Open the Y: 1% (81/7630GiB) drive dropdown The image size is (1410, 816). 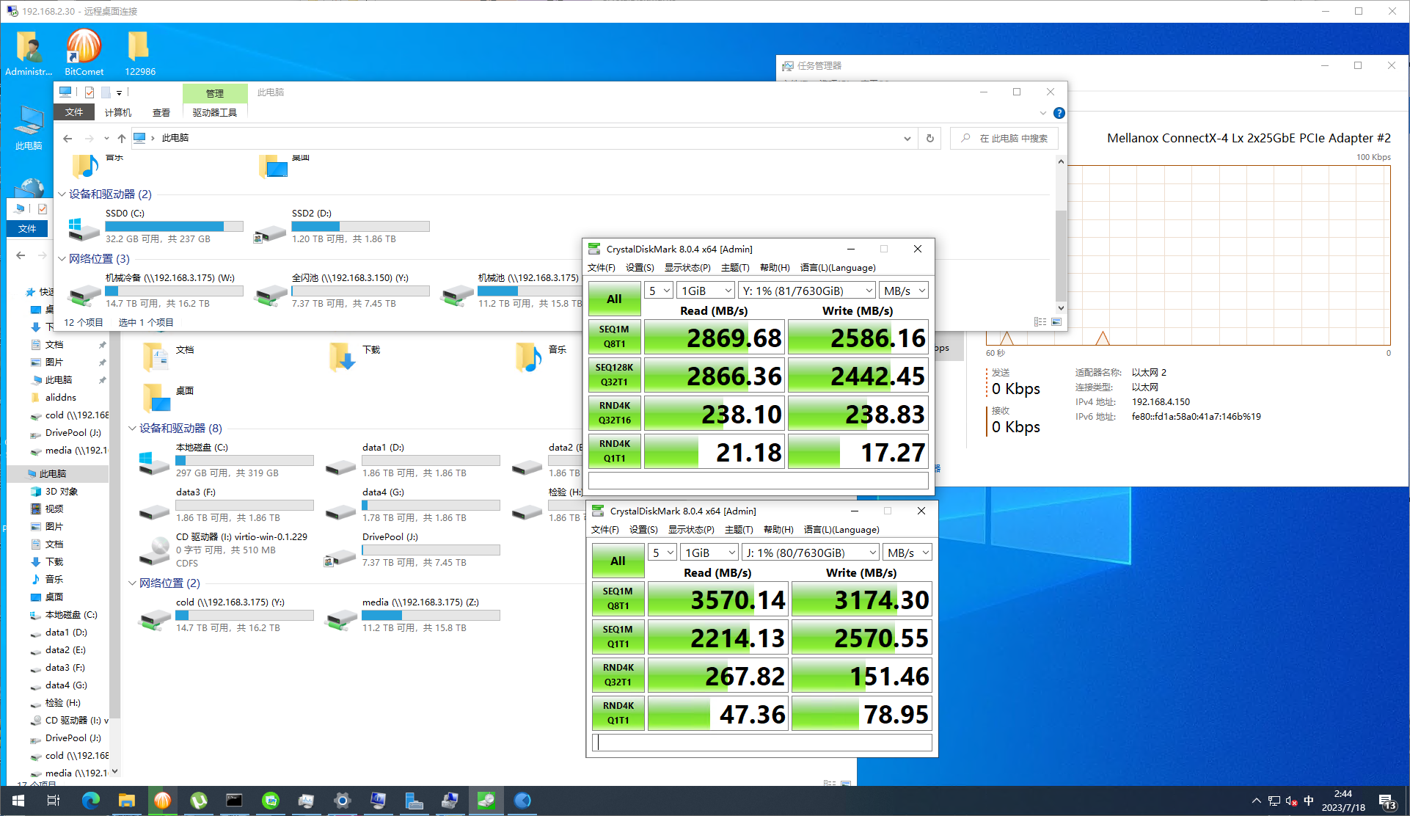pyautogui.click(x=807, y=291)
